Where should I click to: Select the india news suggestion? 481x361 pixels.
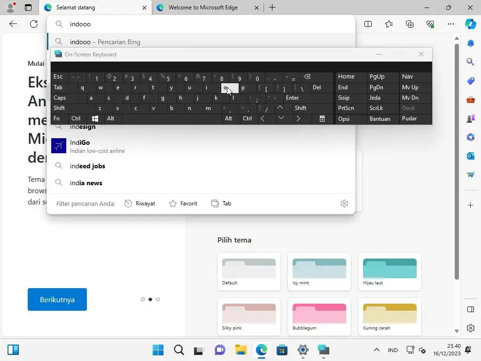[x=201, y=183]
